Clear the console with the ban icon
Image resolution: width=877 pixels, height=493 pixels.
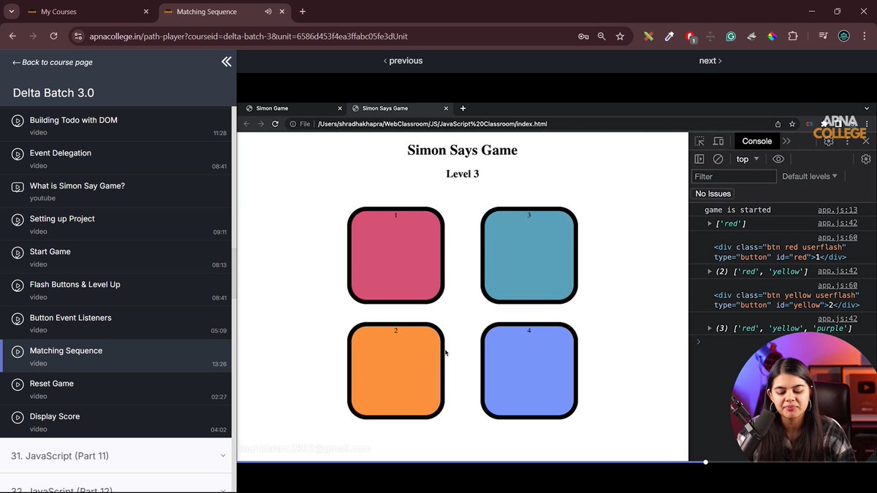click(x=718, y=159)
